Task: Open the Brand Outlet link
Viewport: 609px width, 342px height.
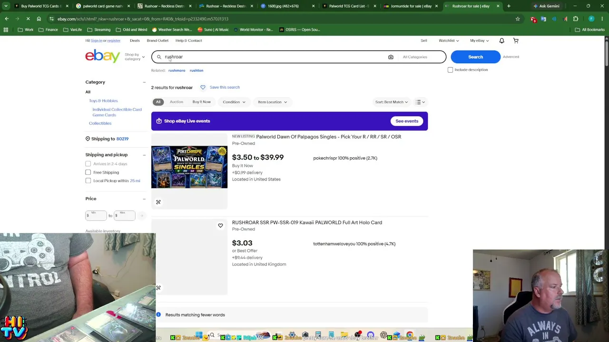Action: (x=157, y=41)
